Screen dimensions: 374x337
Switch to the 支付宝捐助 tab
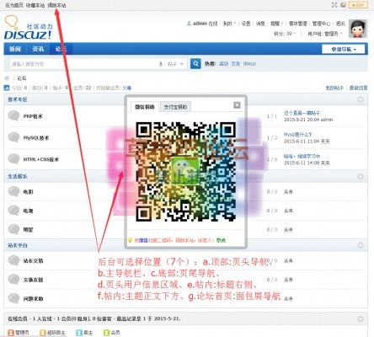[175, 107]
